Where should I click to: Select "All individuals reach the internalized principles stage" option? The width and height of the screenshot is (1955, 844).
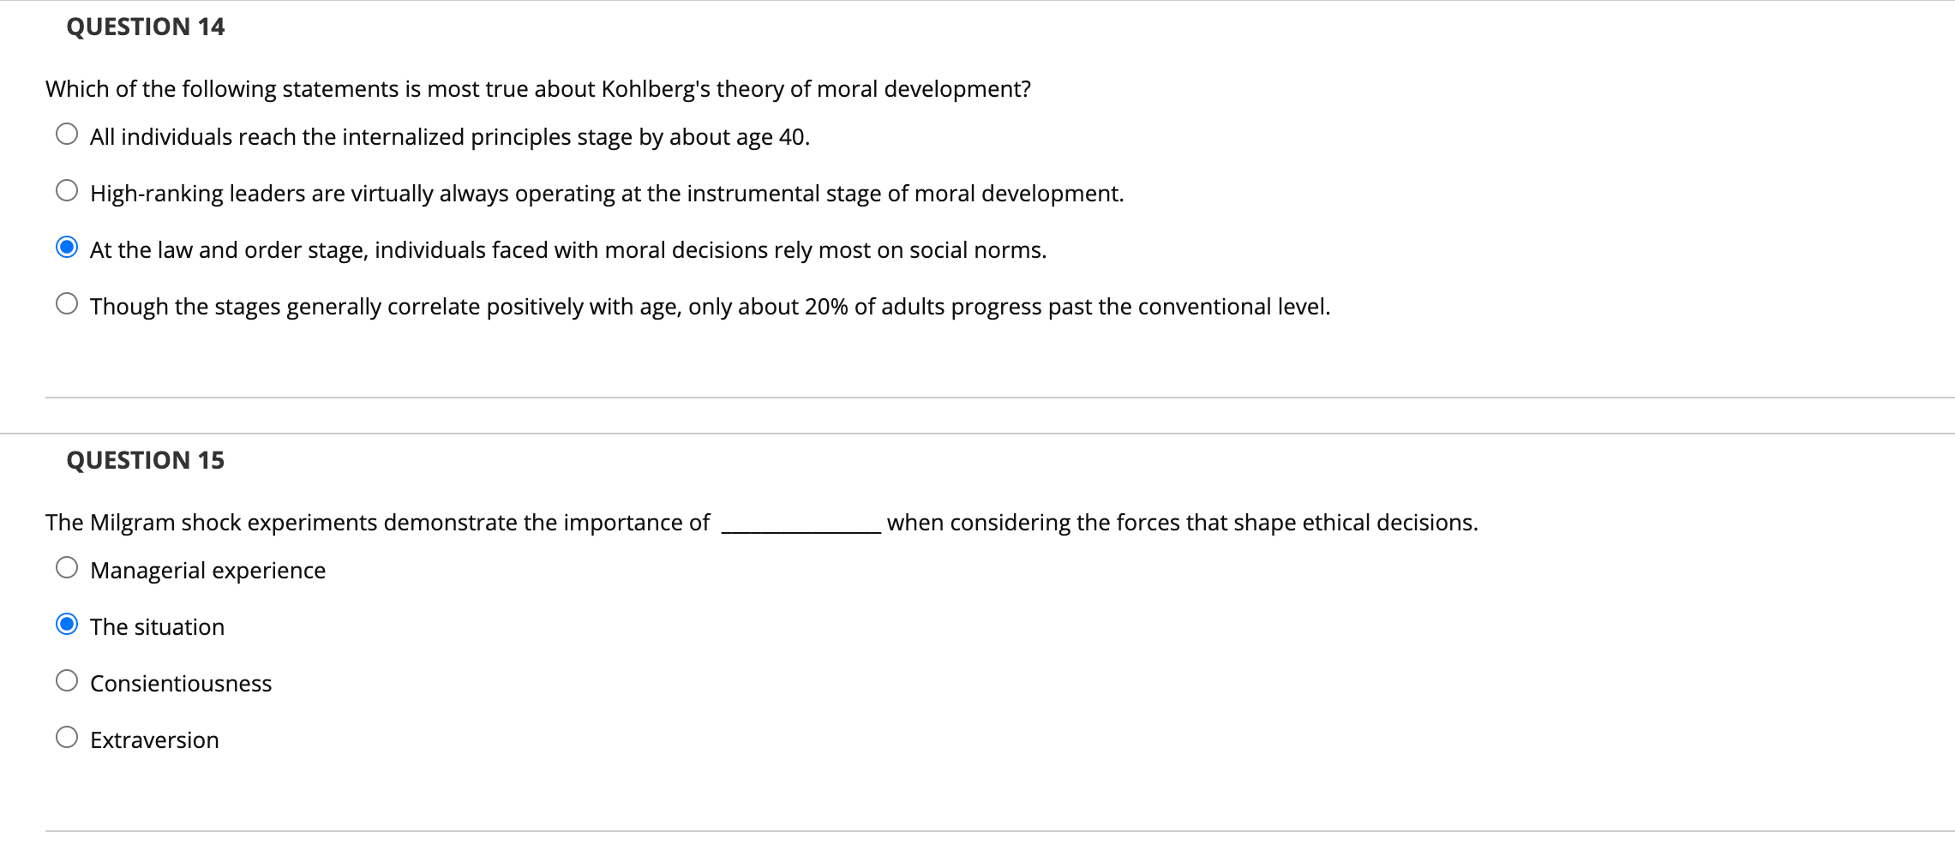pyautogui.click(x=67, y=133)
